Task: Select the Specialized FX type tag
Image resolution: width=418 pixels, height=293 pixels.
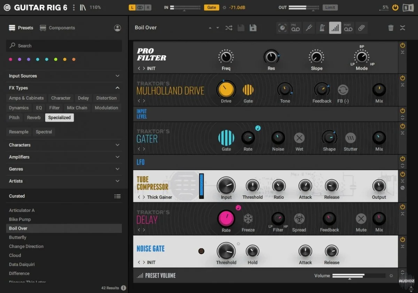Action: [x=60, y=117]
